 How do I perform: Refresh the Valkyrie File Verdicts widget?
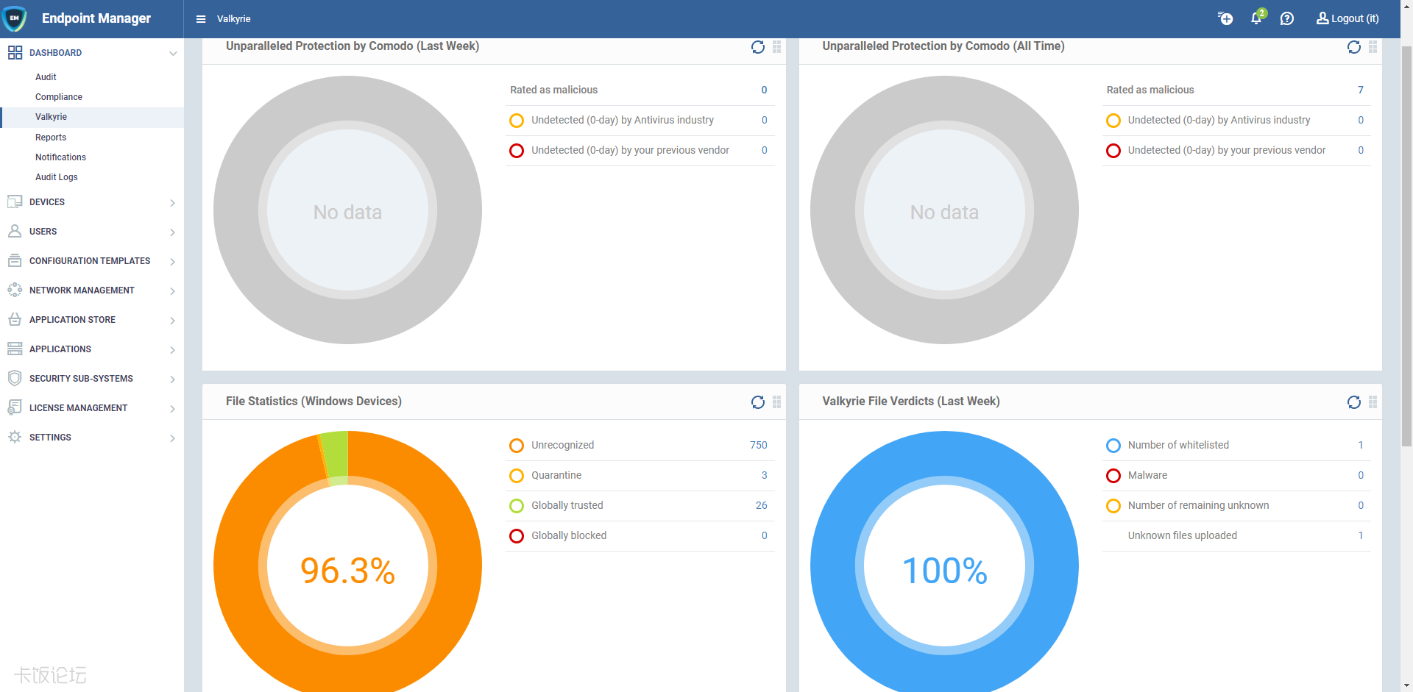coord(1354,402)
